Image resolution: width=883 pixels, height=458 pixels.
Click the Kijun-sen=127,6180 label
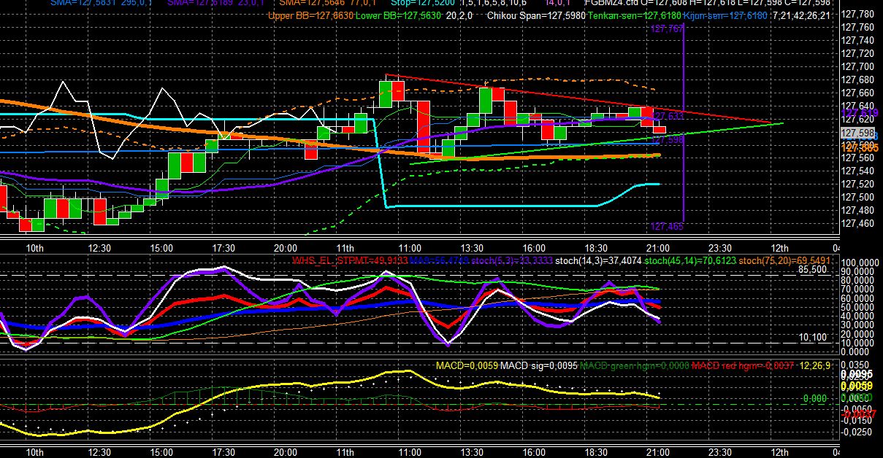point(725,15)
